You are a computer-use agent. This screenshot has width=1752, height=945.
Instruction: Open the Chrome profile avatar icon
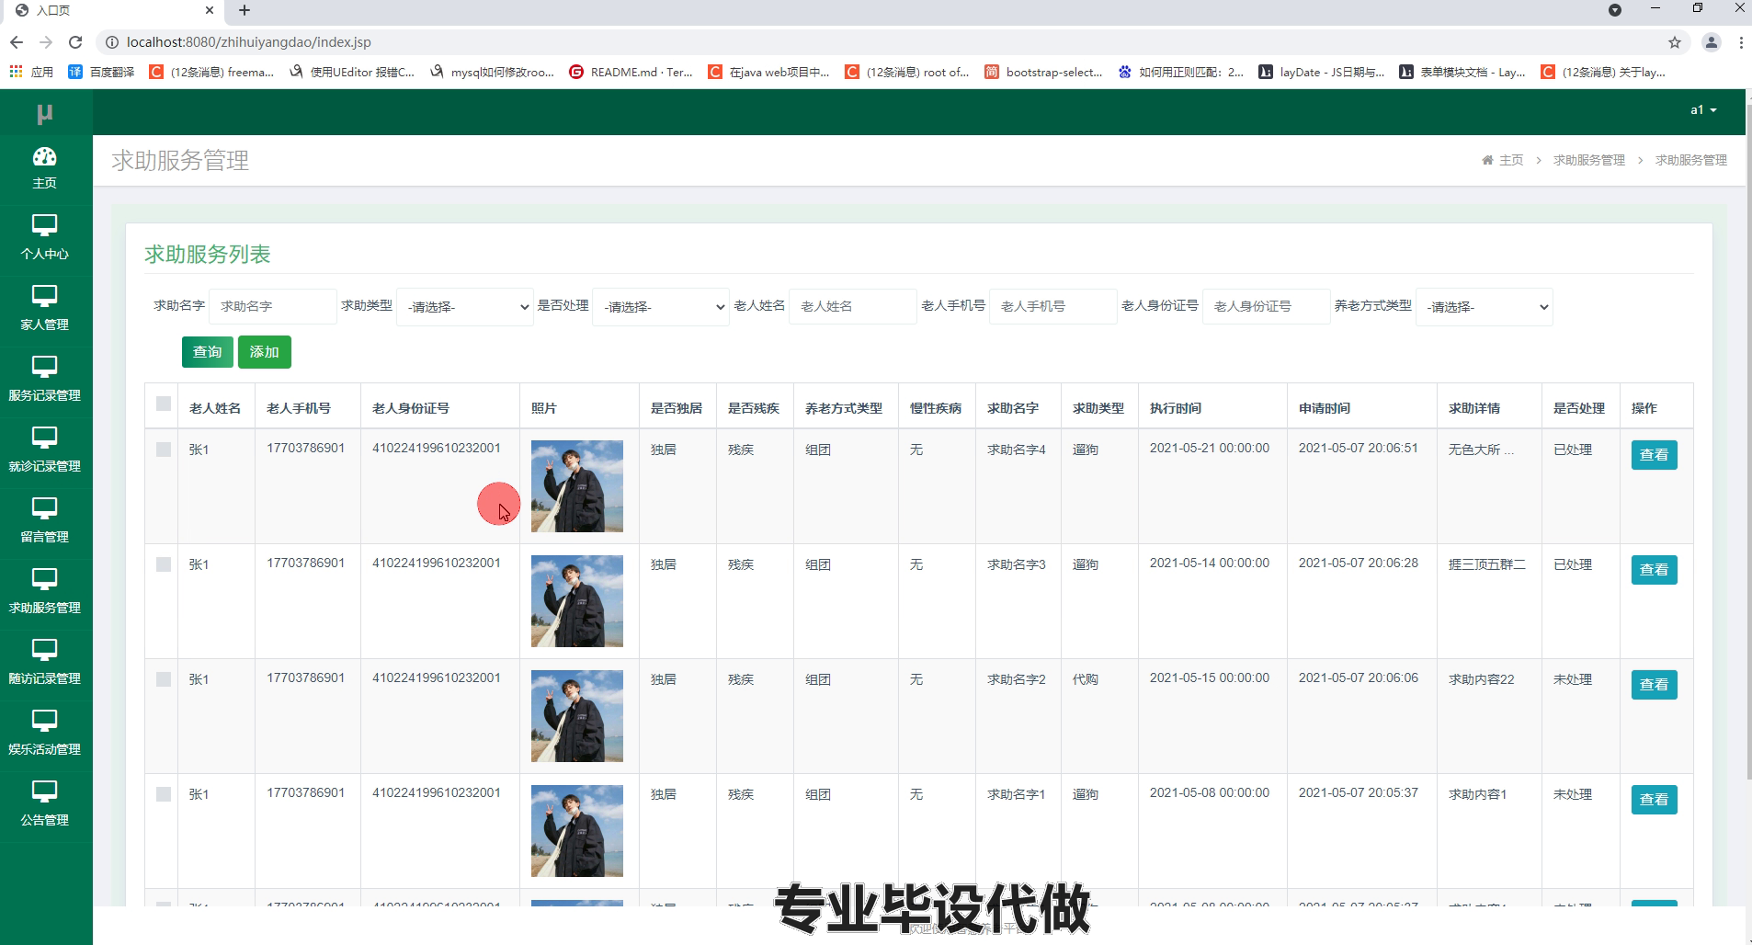(x=1712, y=42)
